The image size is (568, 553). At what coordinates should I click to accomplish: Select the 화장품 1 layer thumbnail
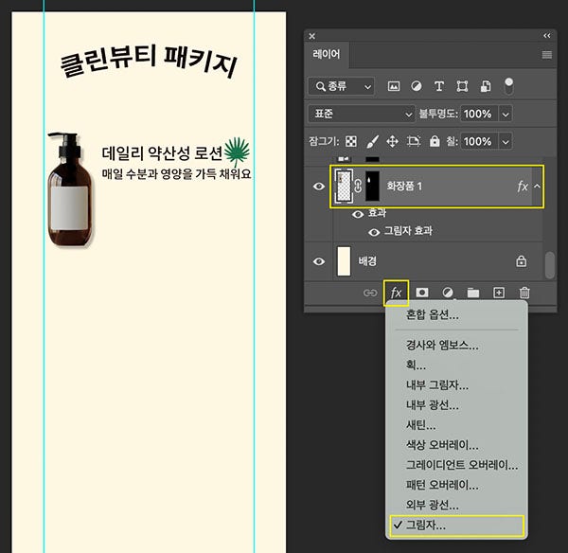tap(344, 187)
